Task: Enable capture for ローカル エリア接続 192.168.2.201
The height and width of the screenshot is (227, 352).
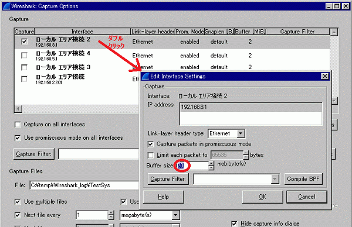Action: coord(24,79)
